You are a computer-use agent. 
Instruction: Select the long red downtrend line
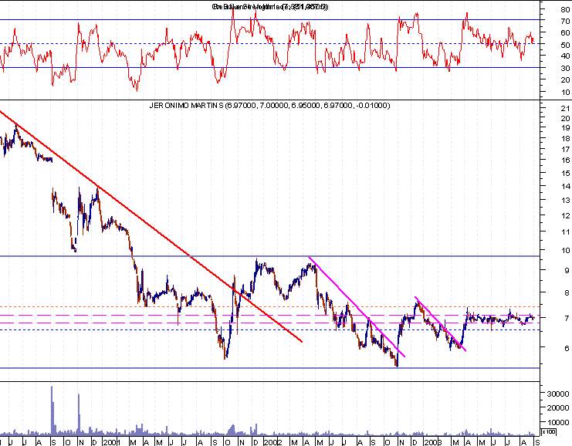[151, 226]
